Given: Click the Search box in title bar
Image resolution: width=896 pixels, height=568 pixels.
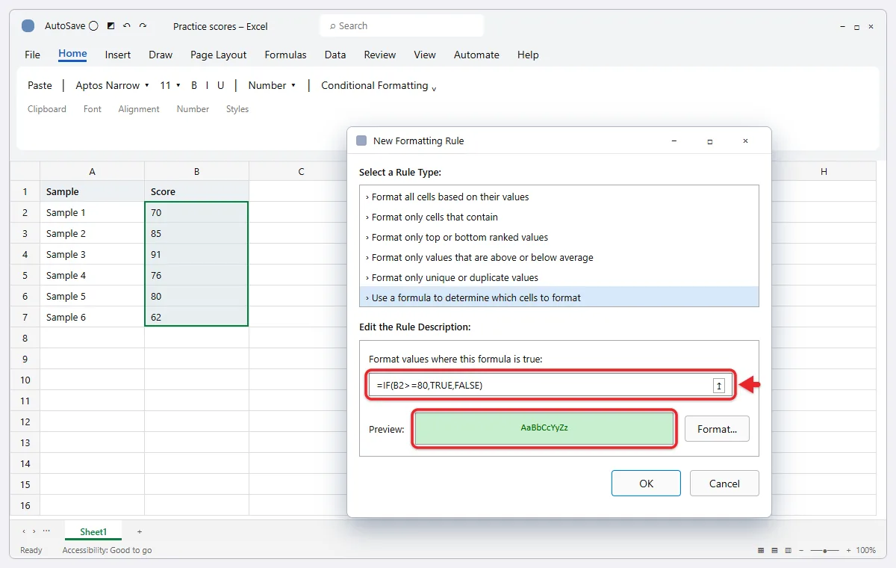Looking at the screenshot, I should pos(402,25).
